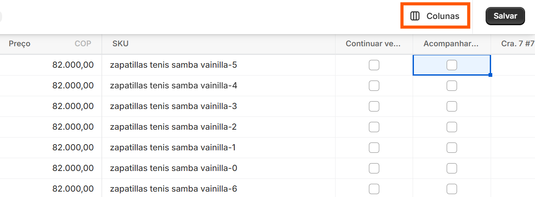
Task: Edit price cell for vainilla-4 row
Action: [51, 86]
